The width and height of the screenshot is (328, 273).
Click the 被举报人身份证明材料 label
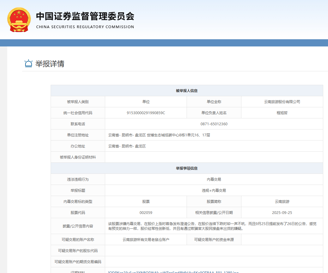[78, 157]
